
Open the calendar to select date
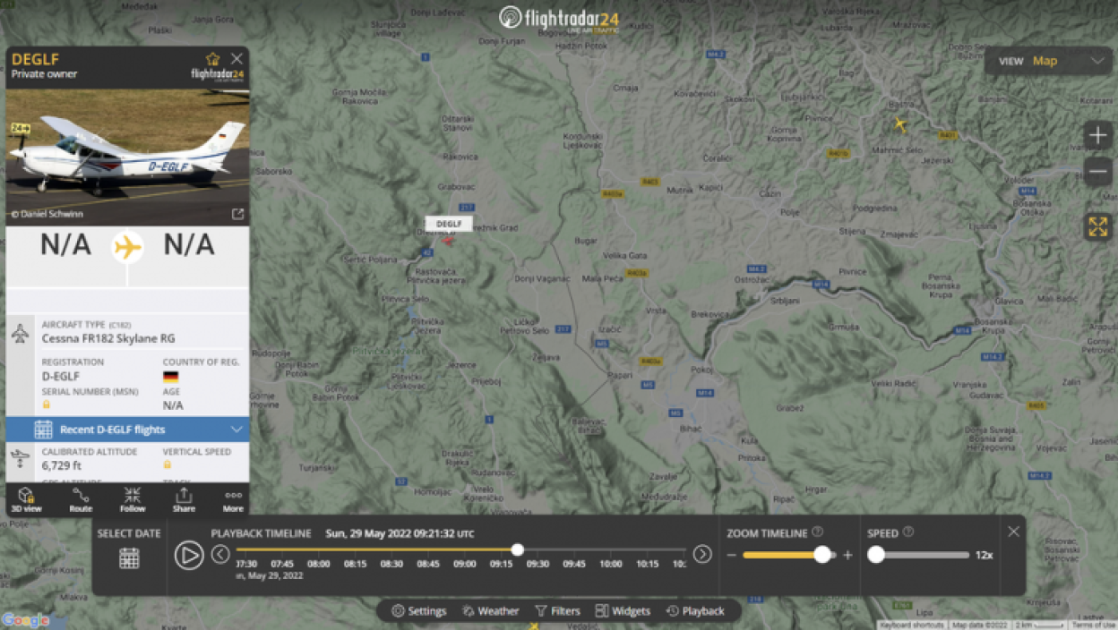point(129,558)
